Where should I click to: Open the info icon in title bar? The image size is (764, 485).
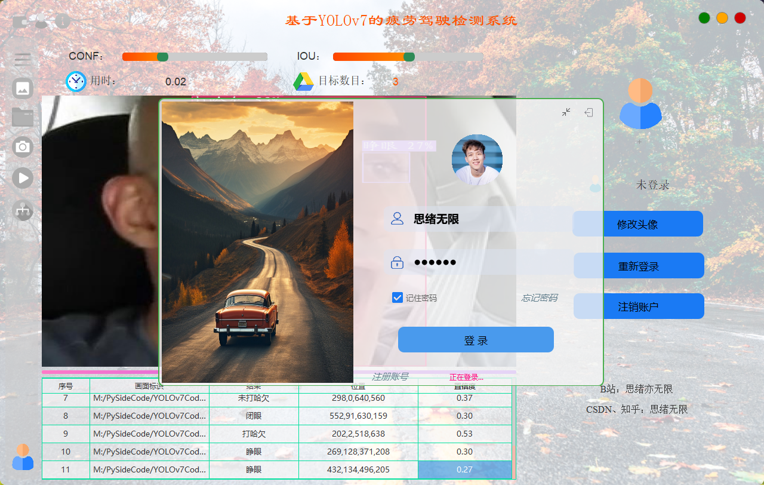(63, 22)
